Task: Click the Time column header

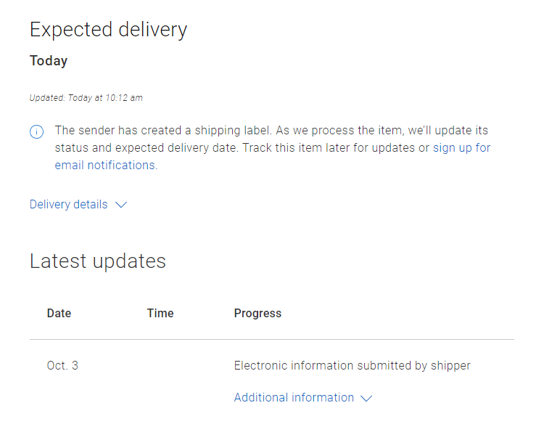Action: 160,314
